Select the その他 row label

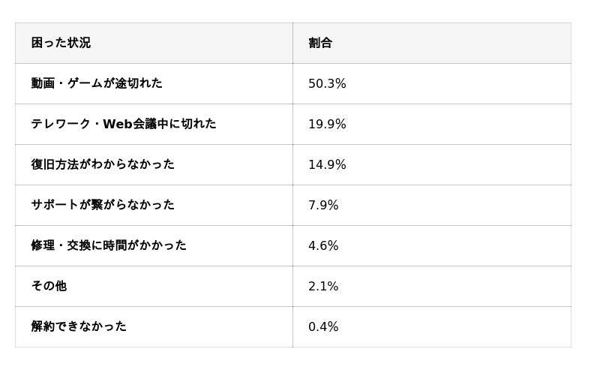tap(49, 286)
